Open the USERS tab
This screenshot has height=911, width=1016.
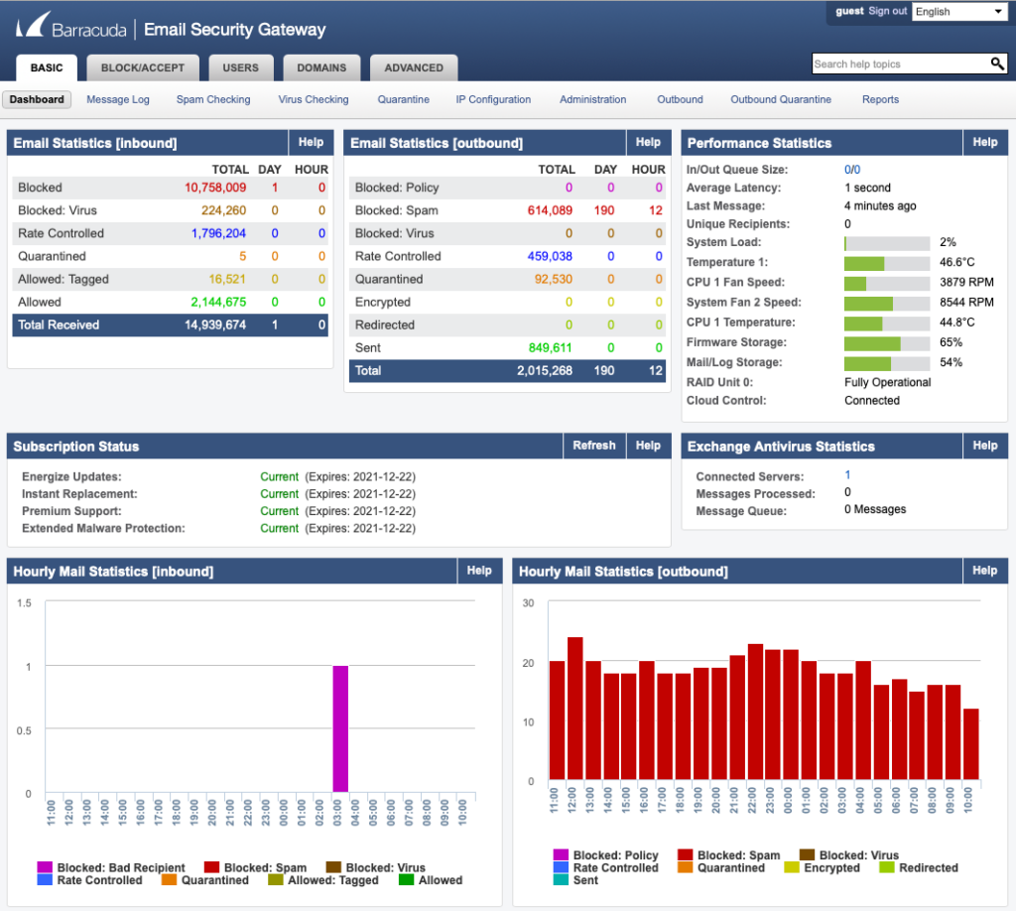241,67
